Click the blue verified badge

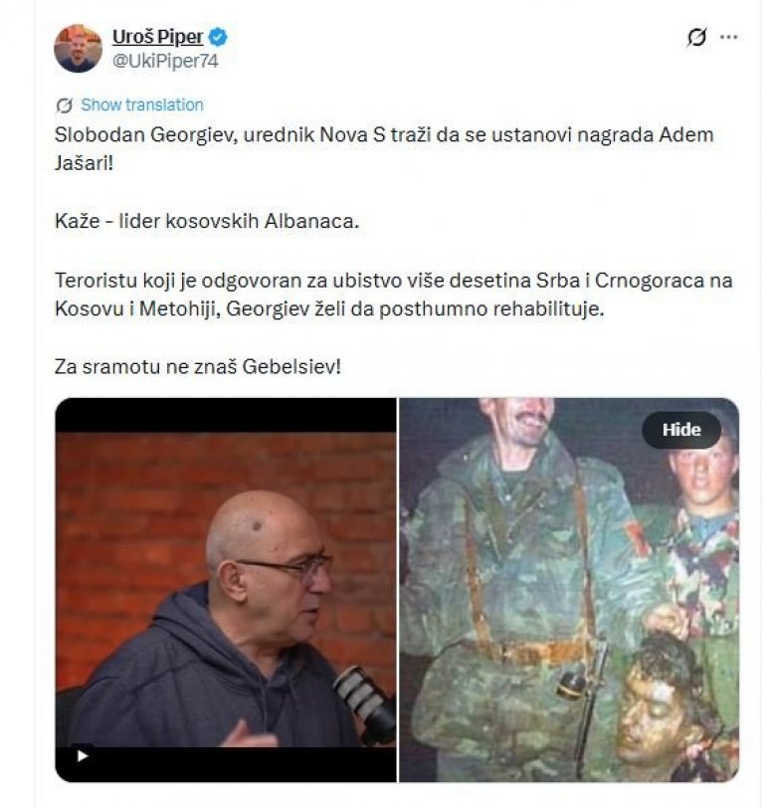click(218, 37)
